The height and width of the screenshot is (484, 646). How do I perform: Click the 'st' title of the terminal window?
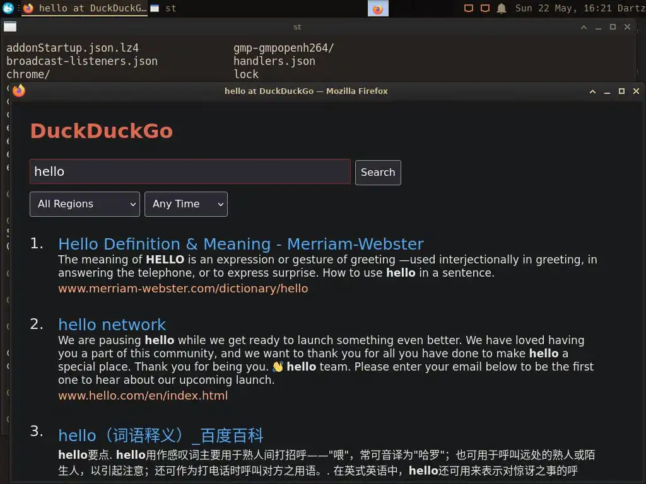(x=297, y=27)
